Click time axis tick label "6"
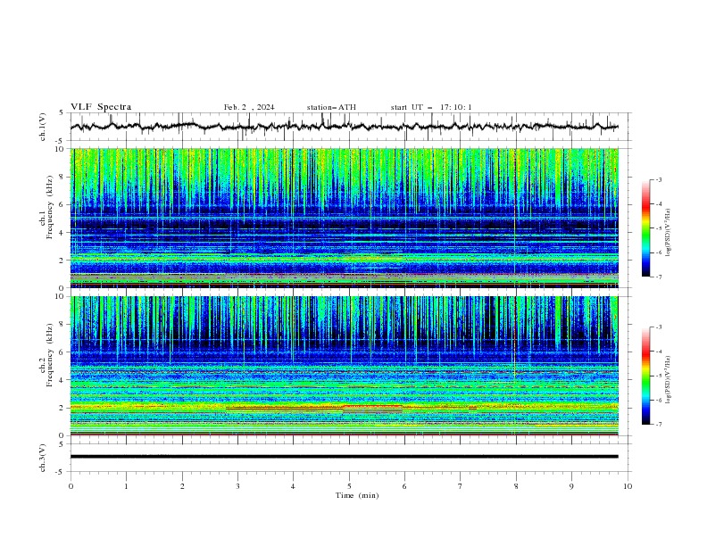Image resolution: width=707 pixels, height=546 pixels. tap(404, 486)
